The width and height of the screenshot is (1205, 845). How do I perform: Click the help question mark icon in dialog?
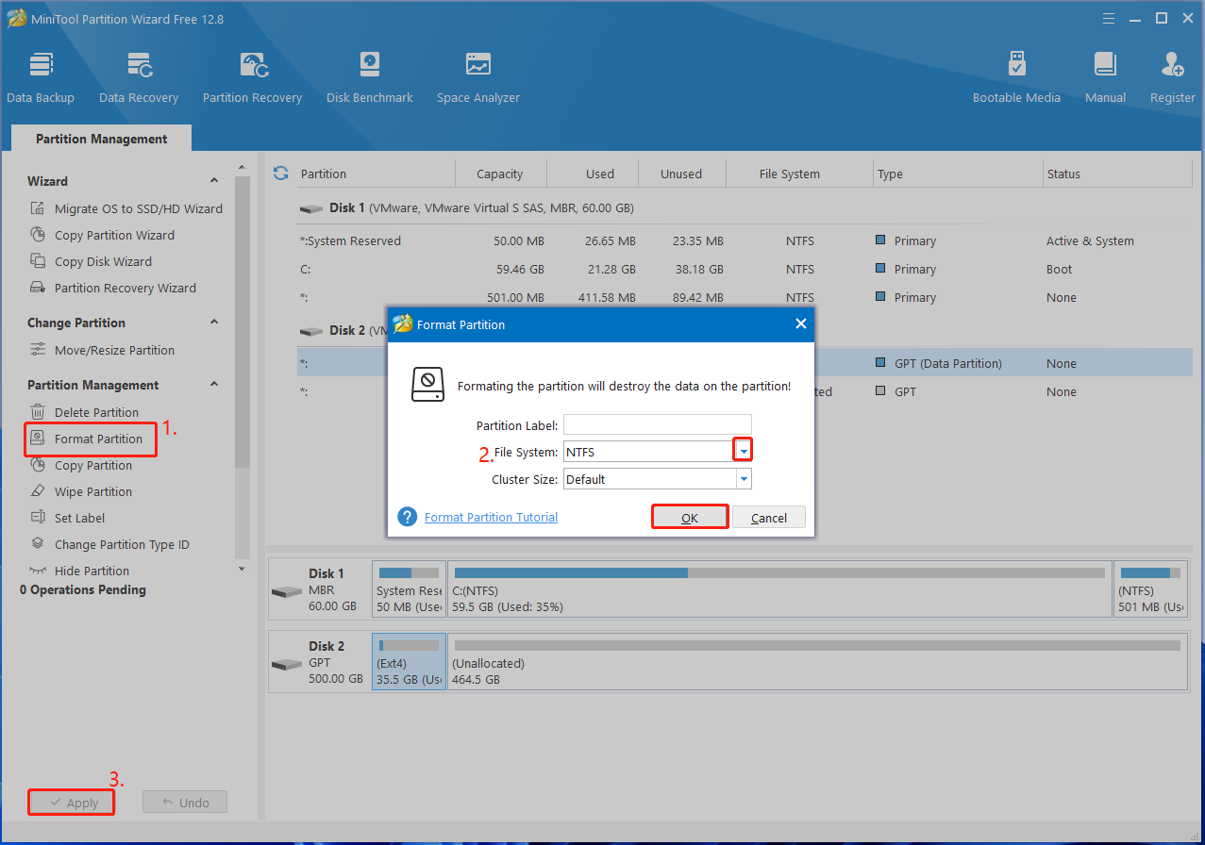(408, 517)
